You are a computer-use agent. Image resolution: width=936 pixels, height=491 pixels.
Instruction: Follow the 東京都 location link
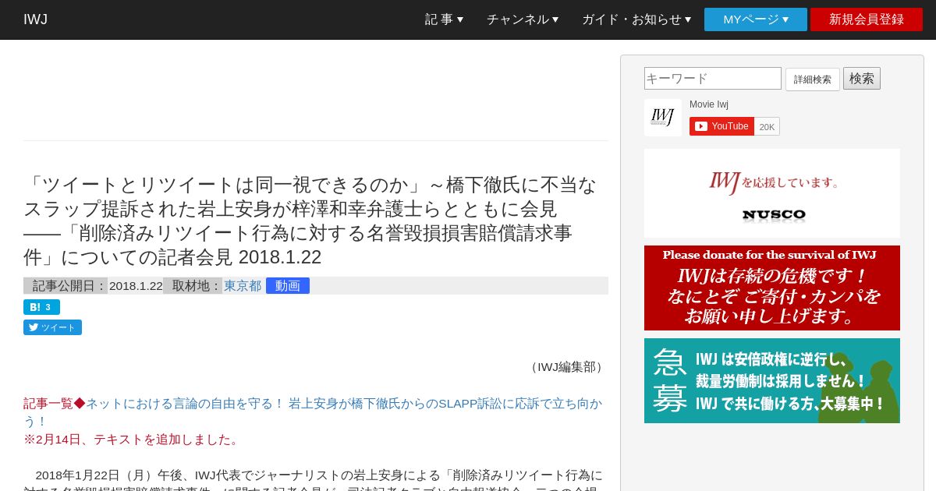tap(243, 286)
